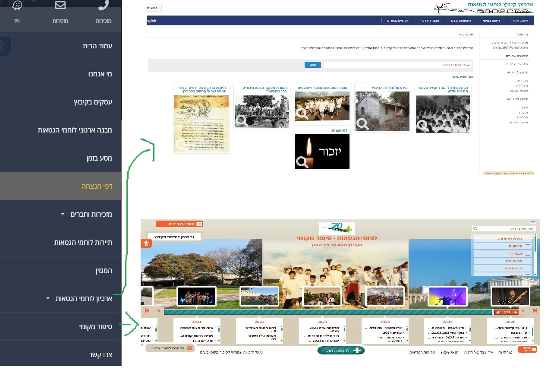
Task: Click the share icon on the orange button
Action: (x=199, y=224)
